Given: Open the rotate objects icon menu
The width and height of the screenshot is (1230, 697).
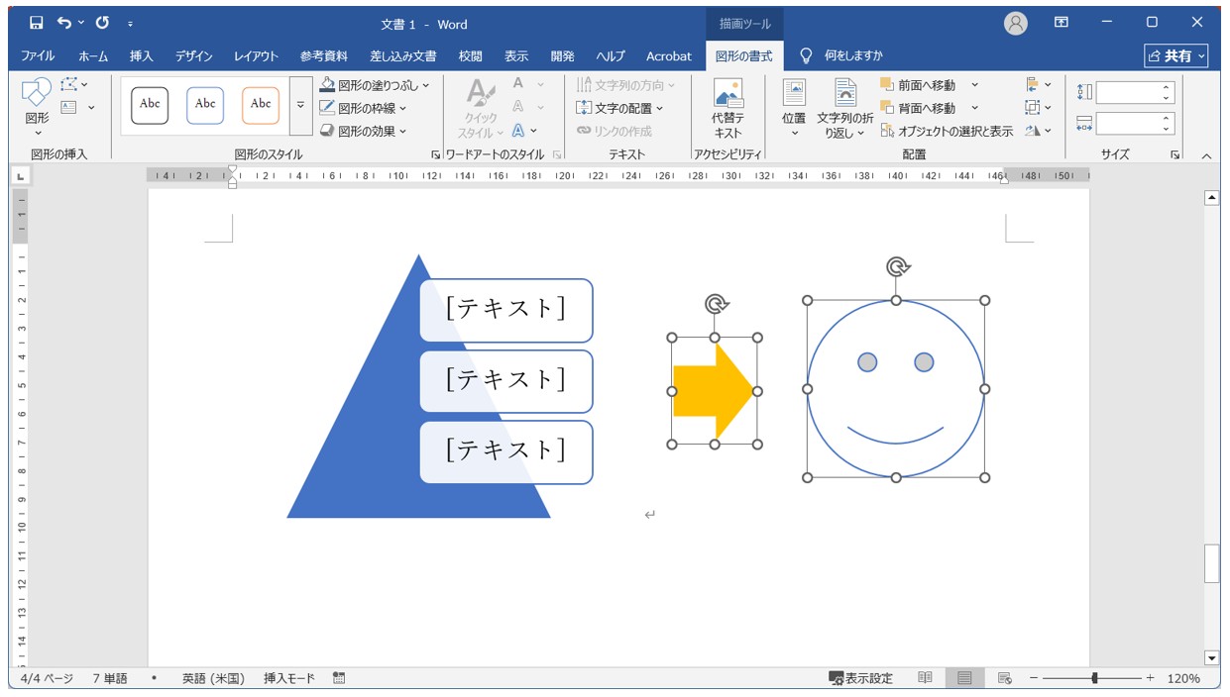Looking at the screenshot, I should pos(1039,131).
